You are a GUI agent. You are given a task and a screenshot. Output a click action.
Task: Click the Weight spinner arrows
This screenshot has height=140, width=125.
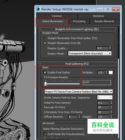111,117
